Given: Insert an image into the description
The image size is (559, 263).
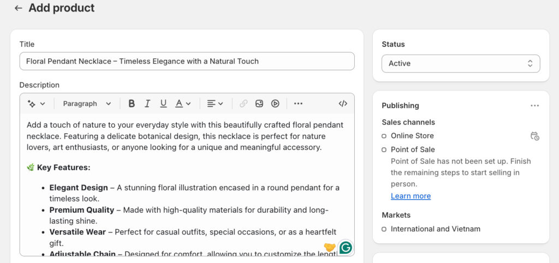Looking at the screenshot, I should click(259, 104).
